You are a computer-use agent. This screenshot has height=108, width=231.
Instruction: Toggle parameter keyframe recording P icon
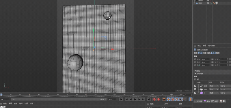[181, 99]
